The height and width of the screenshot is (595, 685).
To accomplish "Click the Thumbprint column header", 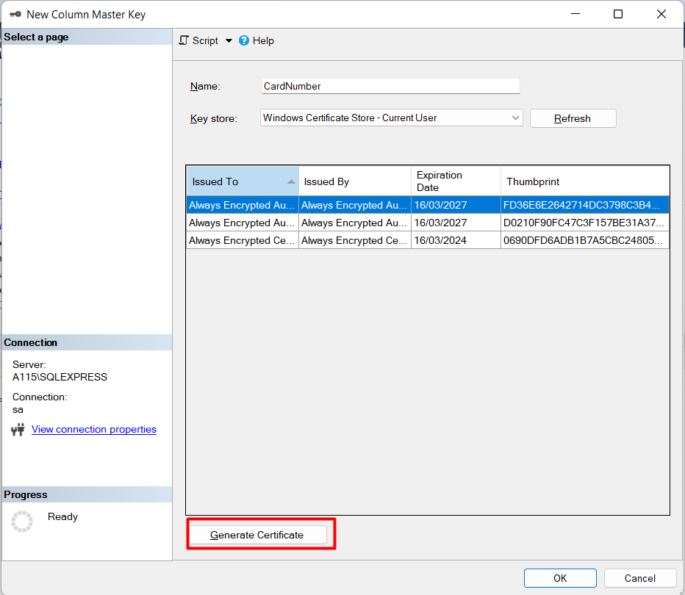I will (x=584, y=181).
